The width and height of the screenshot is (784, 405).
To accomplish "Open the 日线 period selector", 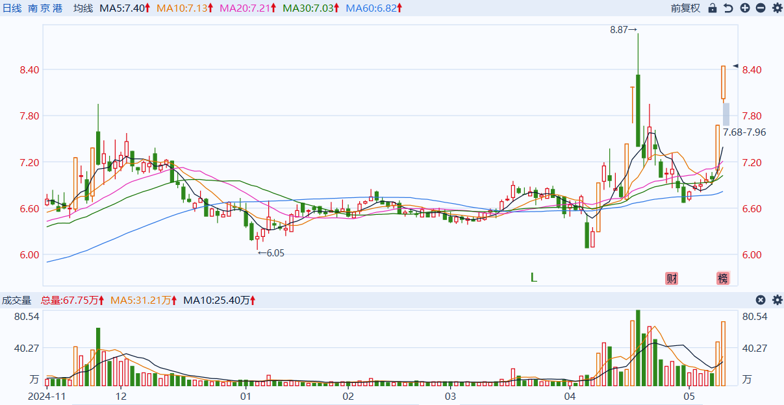I will [x=12, y=8].
